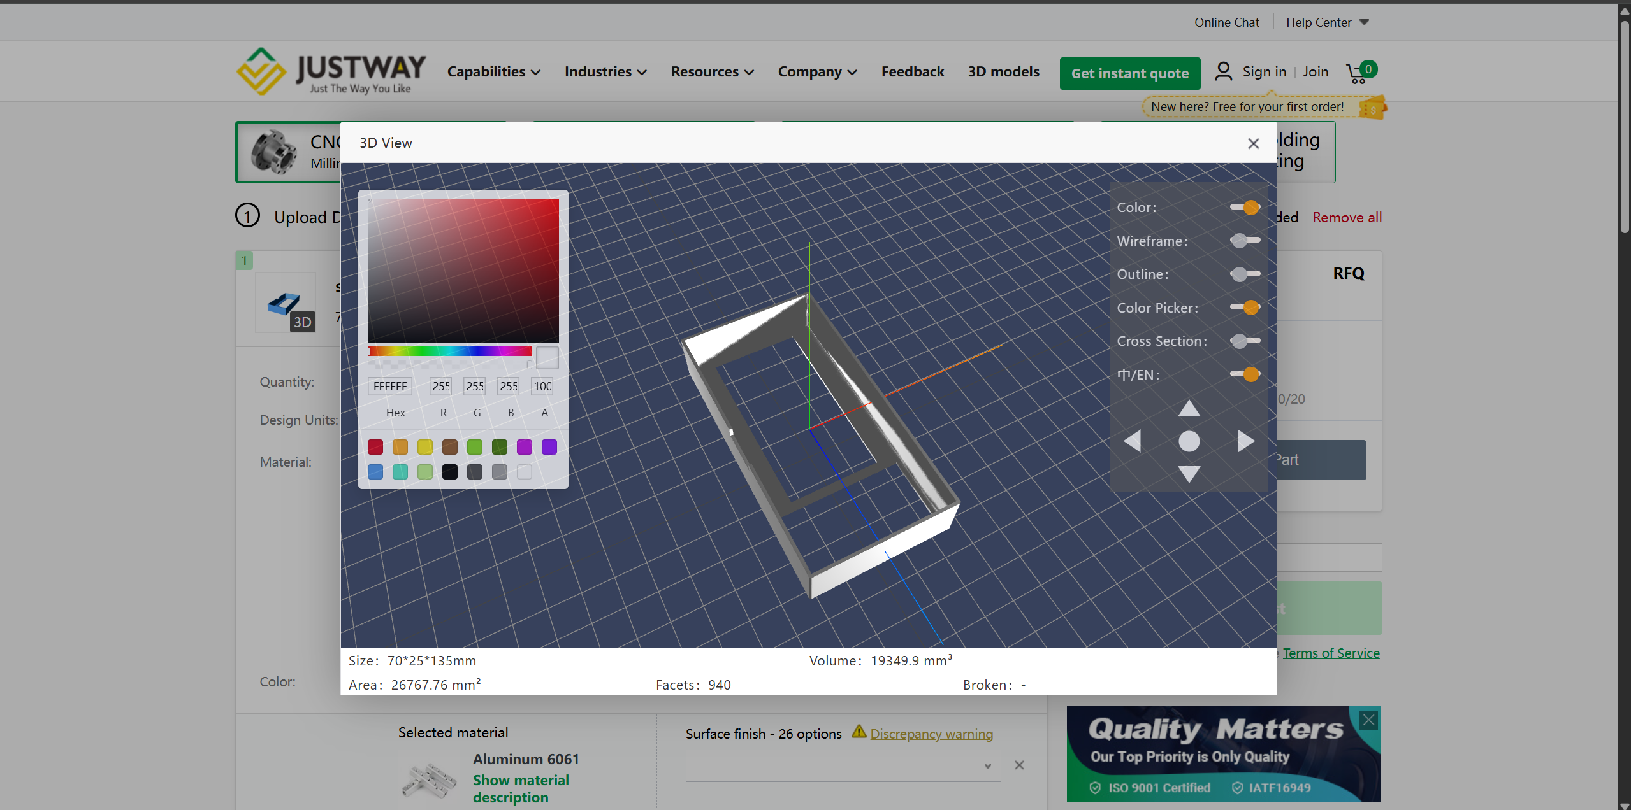
Task: Expand the Capabilities menu
Action: (x=493, y=71)
